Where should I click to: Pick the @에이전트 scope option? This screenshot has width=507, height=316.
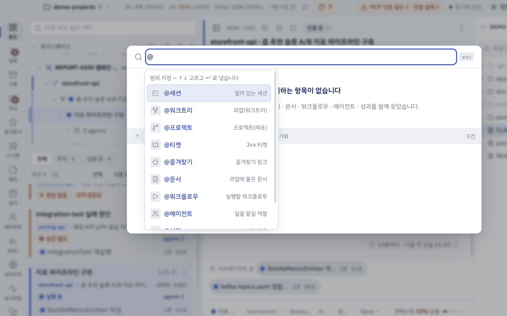209,213
